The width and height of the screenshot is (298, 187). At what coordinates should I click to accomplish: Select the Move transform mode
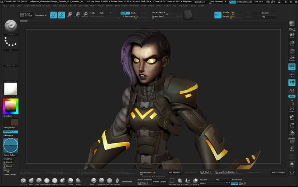69,15
